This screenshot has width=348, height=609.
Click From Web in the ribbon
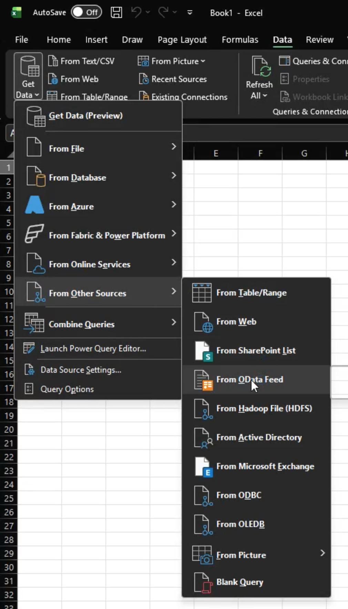[x=73, y=79]
